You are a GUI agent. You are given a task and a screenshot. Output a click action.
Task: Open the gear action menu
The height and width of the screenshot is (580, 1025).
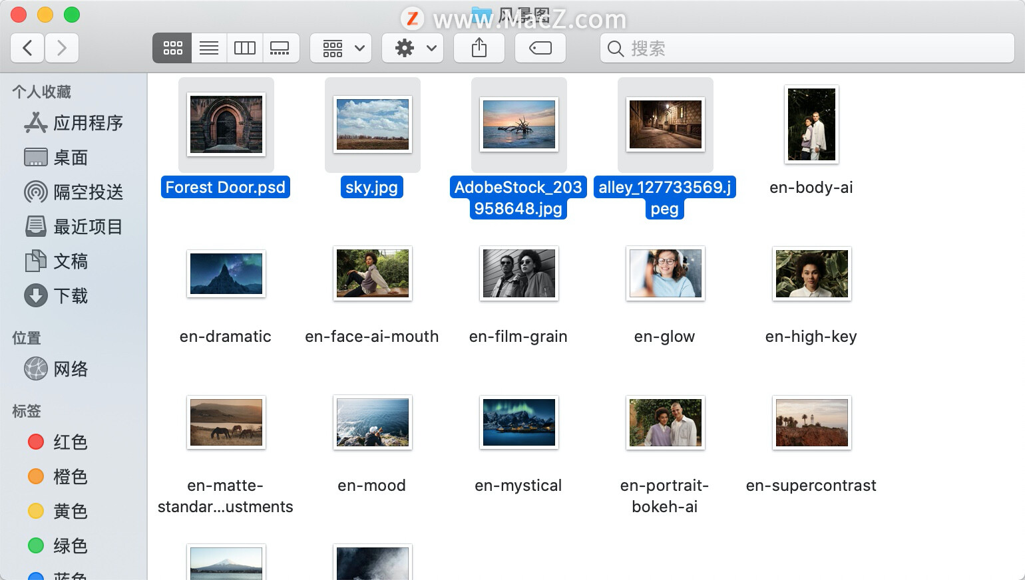tap(413, 48)
